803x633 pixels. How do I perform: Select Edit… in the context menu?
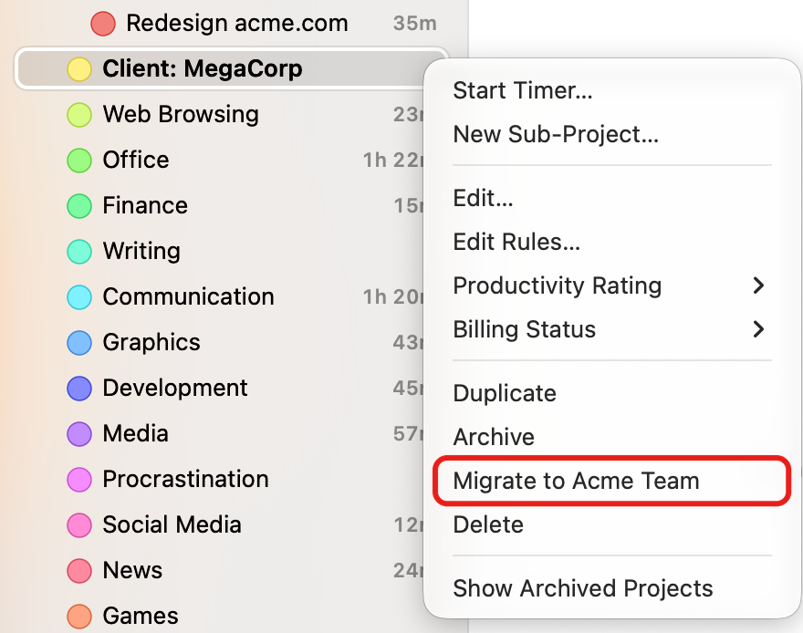612,198
